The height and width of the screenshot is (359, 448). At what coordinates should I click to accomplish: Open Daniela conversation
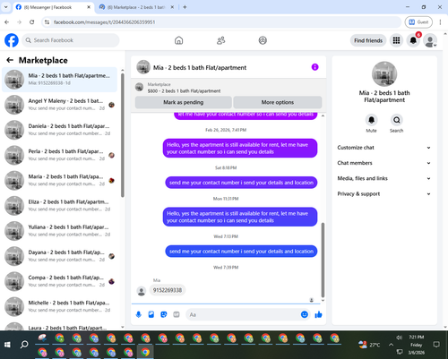coord(59,130)
